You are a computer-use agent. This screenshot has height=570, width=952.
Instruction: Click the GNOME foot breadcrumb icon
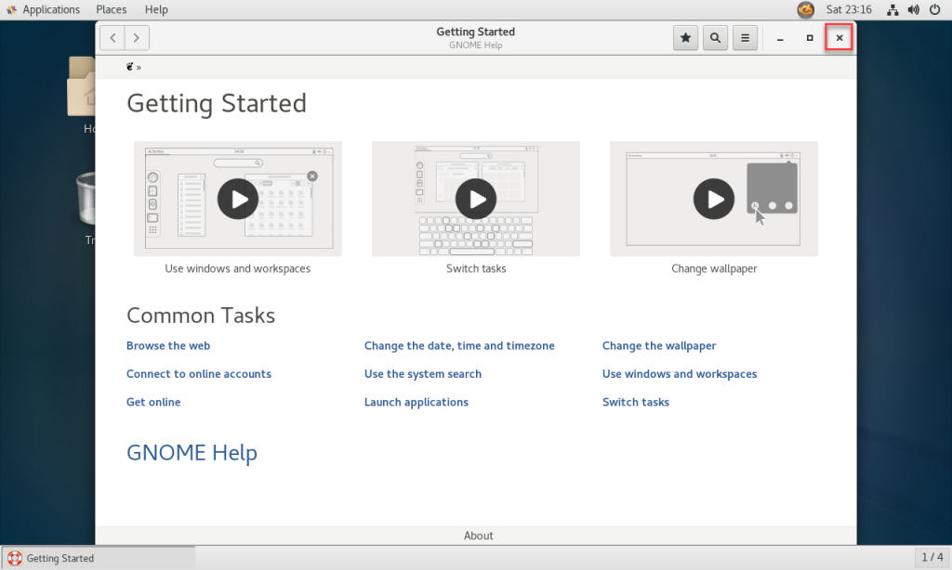click(130, 67)
